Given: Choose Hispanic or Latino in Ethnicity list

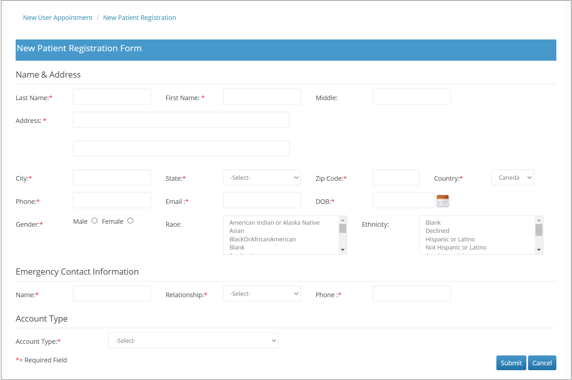Looking at the screenshot, I should 450,239.
